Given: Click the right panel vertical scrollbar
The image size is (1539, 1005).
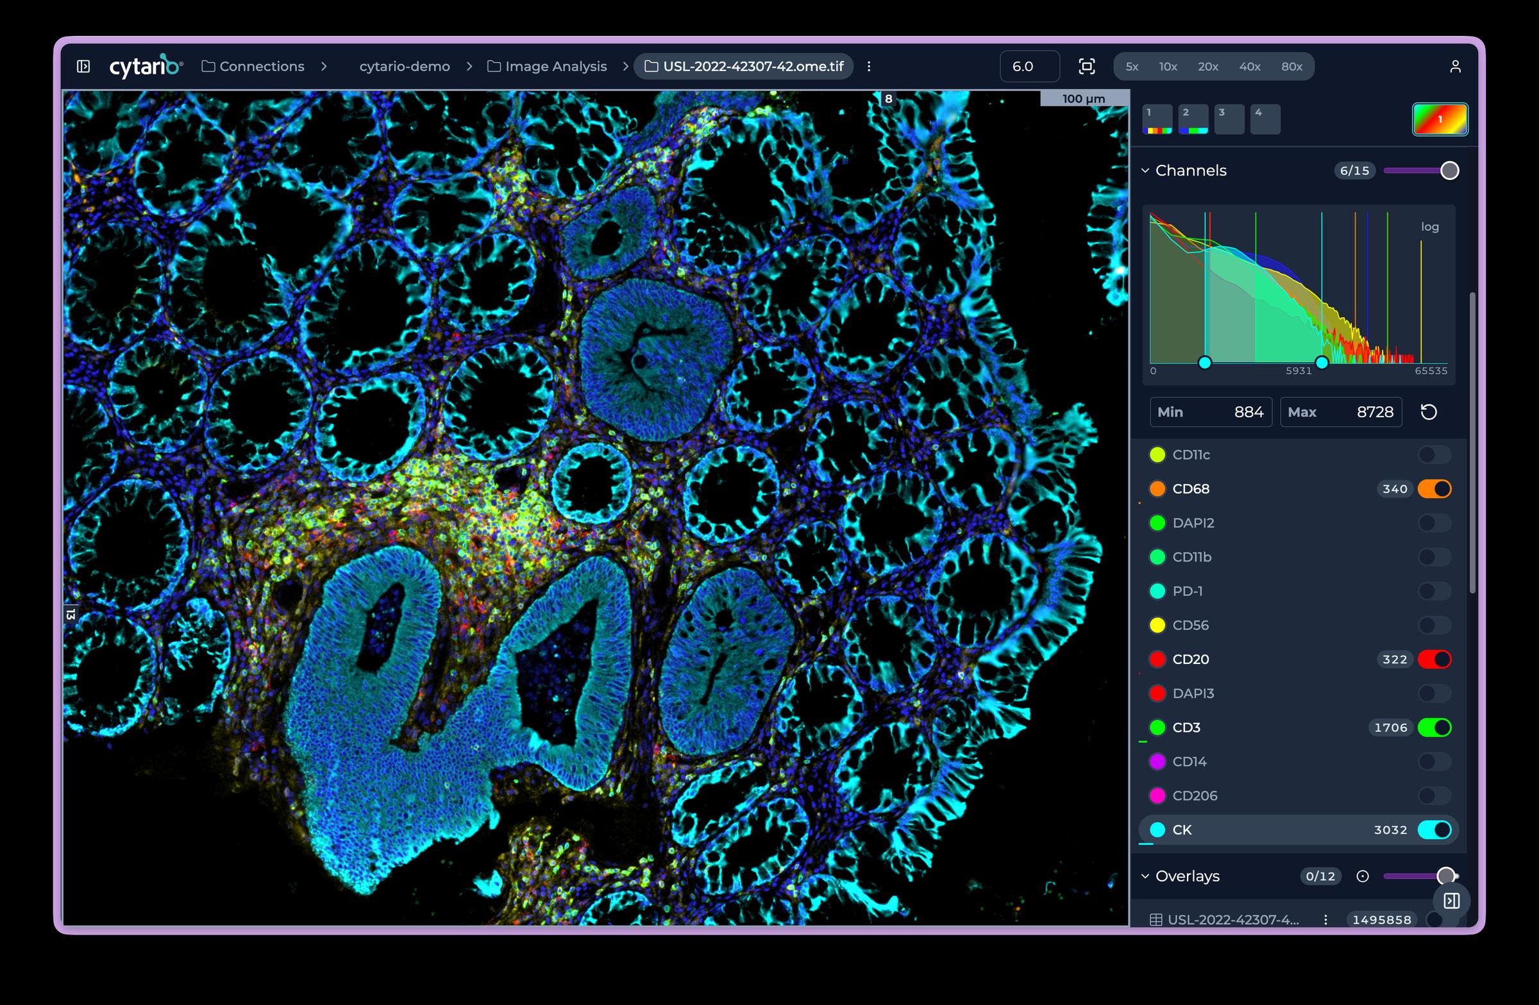Looking at the screenshot, I should [1472, 443].
